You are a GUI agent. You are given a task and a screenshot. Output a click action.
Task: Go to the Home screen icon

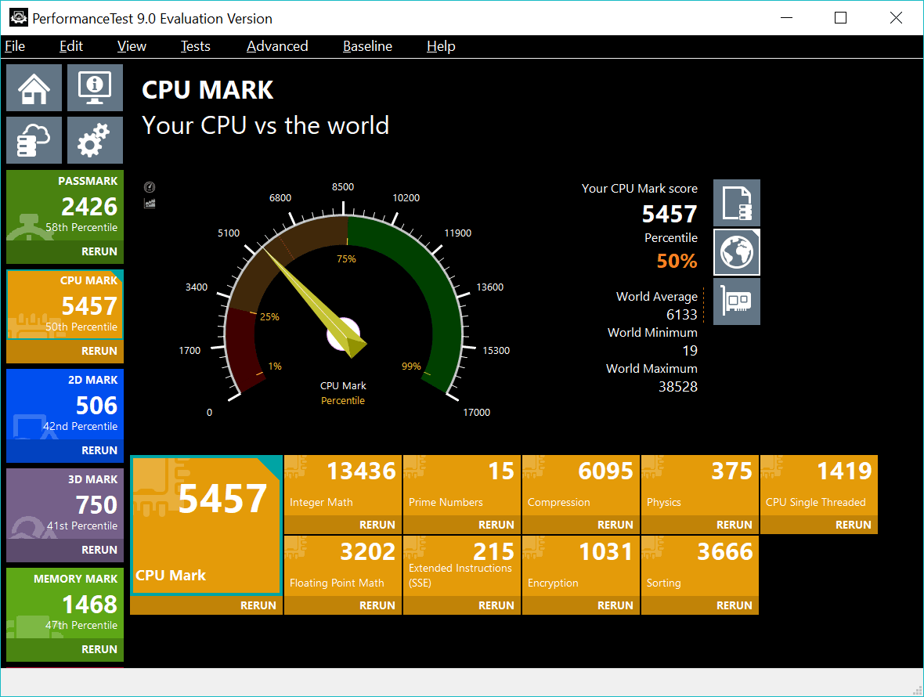point(34,88)
